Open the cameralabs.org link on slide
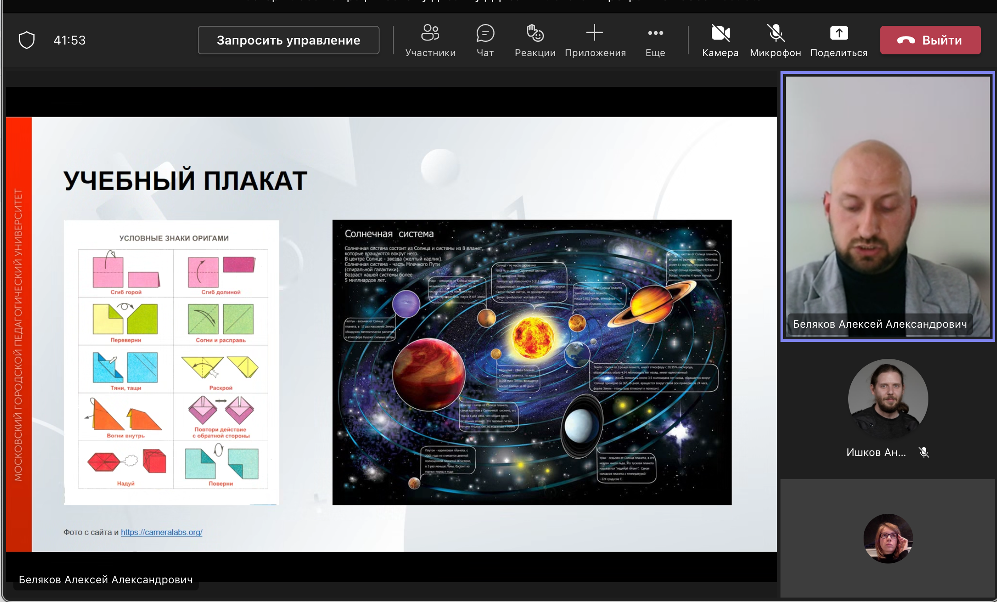The image size is (997, 602). tap(161, 532)
